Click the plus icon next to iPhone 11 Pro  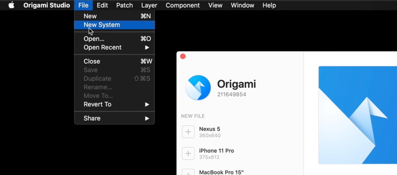[188, 153]
